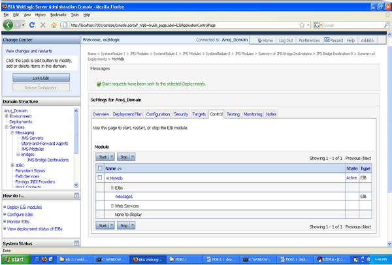Switch to the Monitoring tab
The width and height of the screenshot is (392, 265).
coord(253,114)
